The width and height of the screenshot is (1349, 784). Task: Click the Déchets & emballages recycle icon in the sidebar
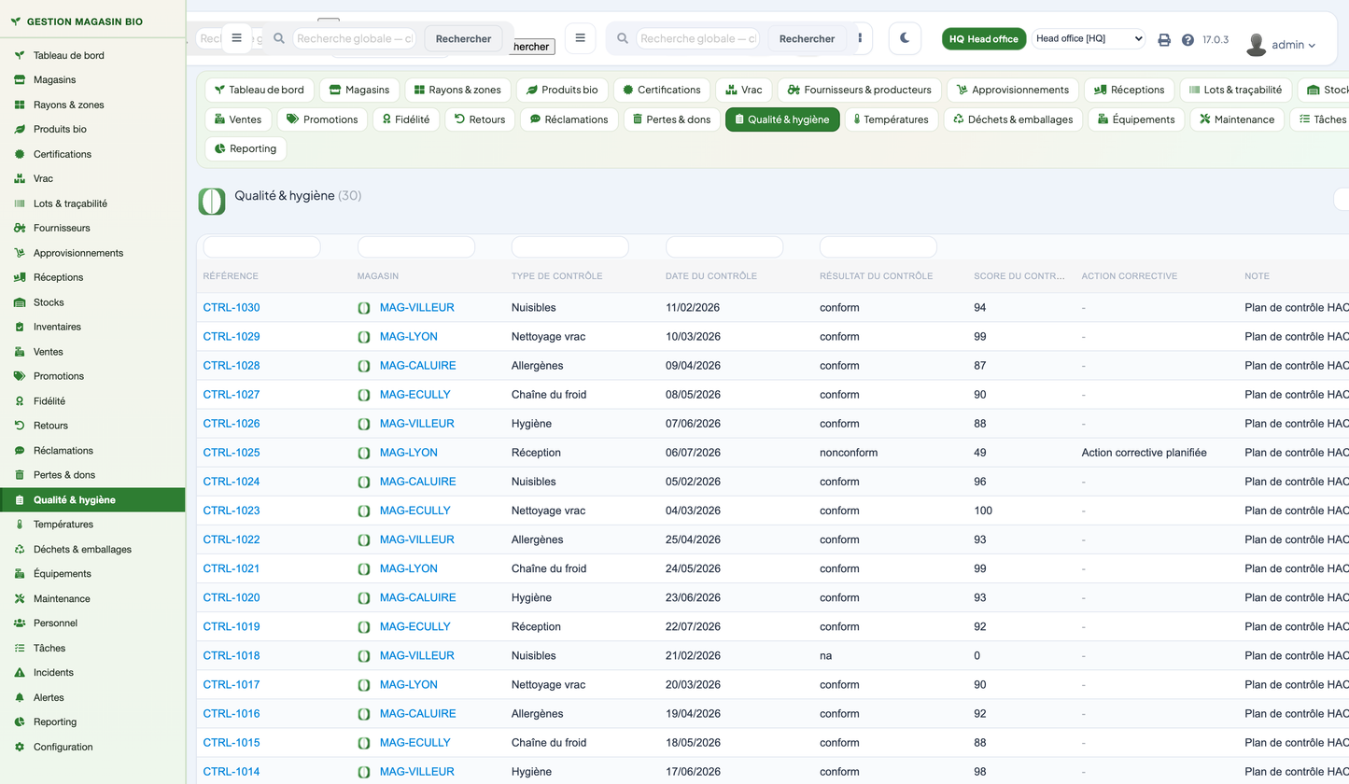(20, 549)
